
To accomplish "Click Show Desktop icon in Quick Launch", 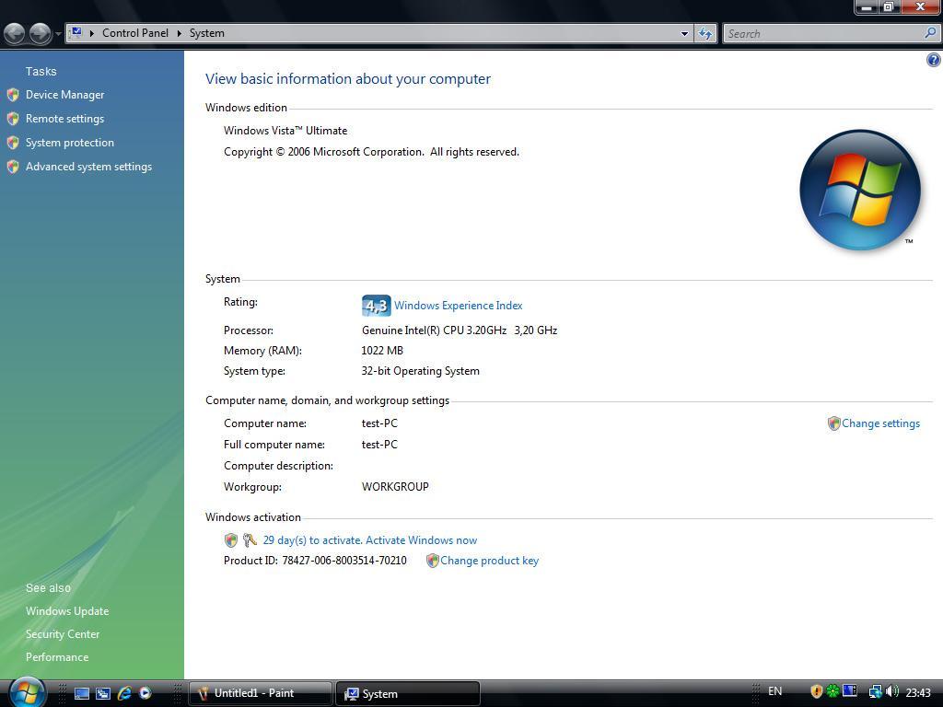I will click(x=82, y=693).
